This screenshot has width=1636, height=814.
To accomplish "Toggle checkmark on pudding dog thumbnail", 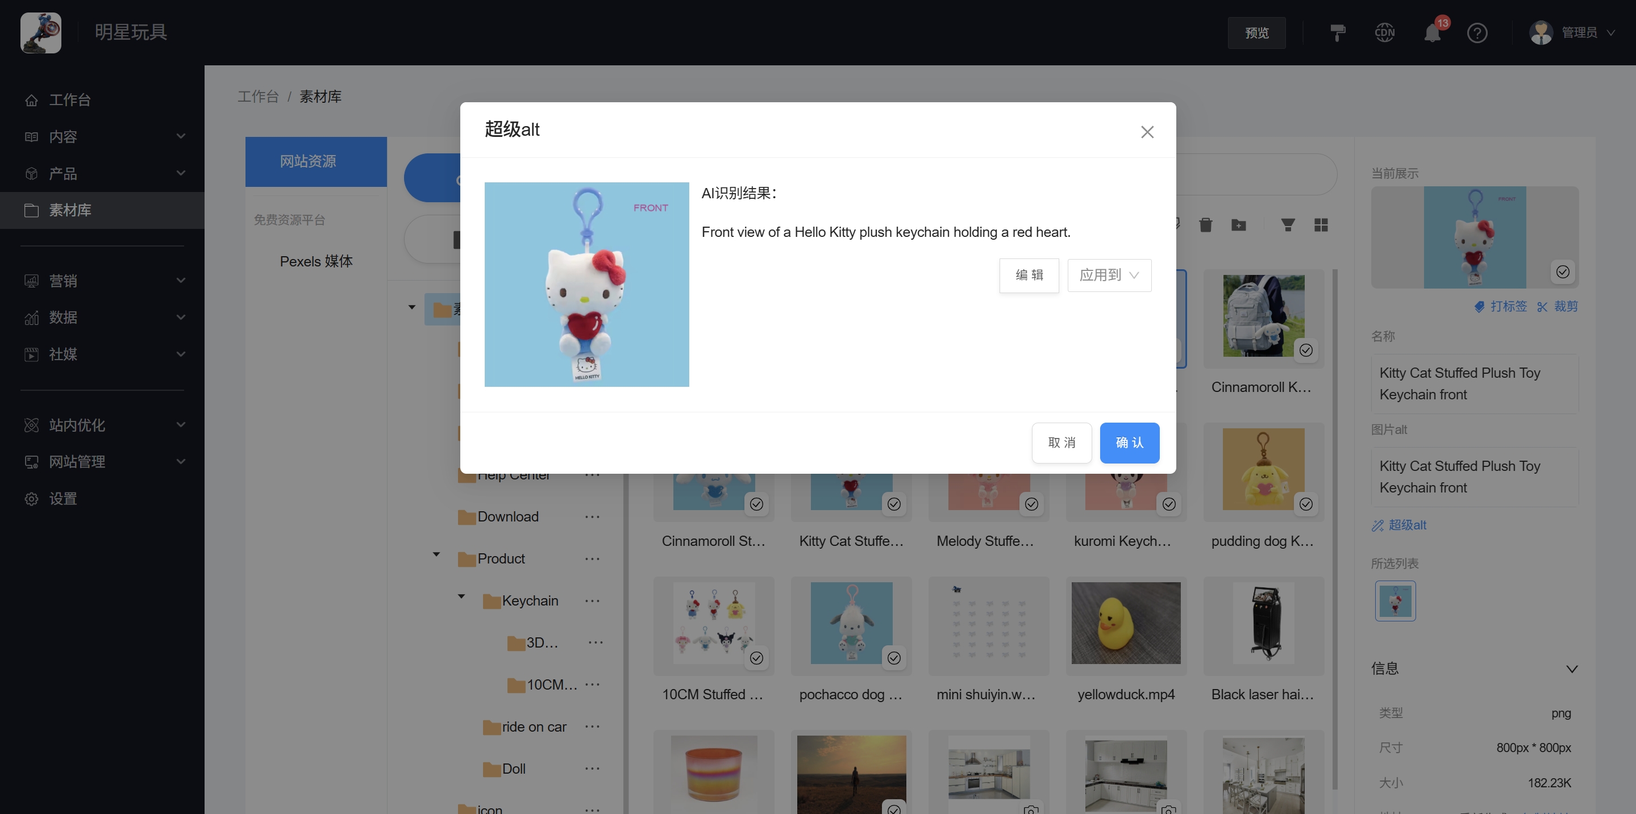I will click(1306, 503).
